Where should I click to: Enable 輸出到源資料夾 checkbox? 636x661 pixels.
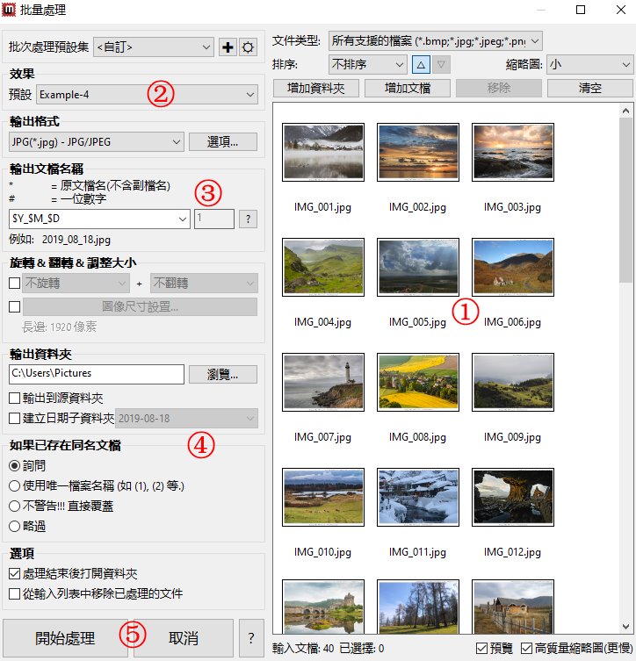pos(14,399)
